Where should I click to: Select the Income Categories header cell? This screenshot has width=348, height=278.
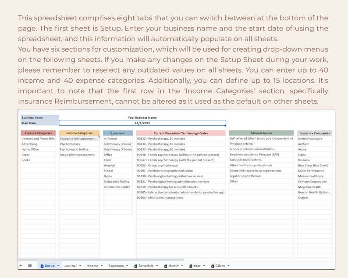[x=79, y=133]
